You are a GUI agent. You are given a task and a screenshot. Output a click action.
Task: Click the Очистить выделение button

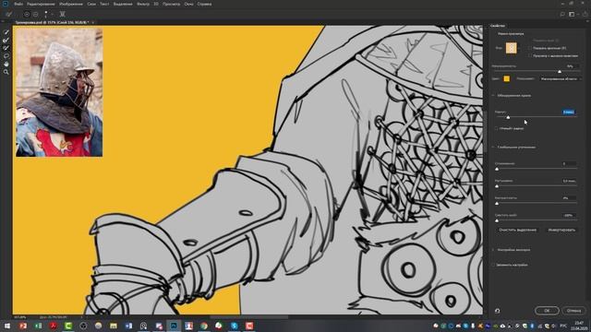(517, 230)
